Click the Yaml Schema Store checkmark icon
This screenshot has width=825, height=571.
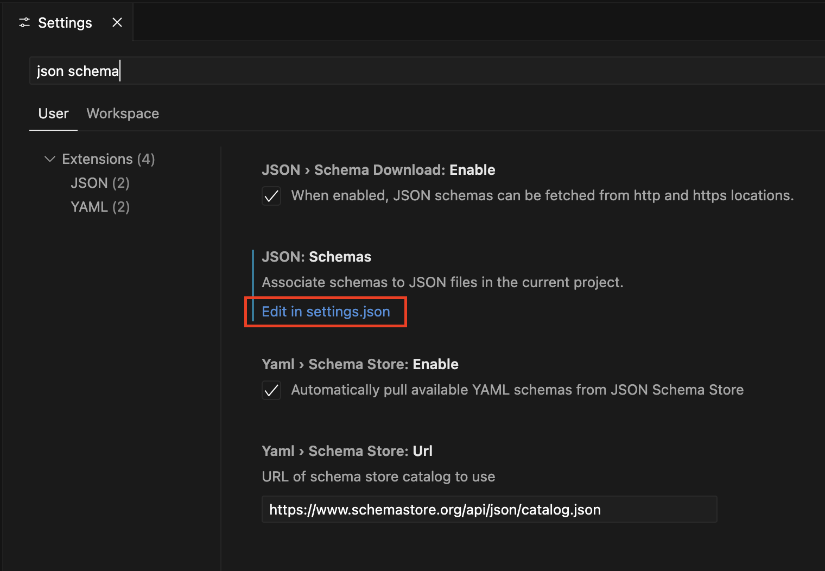click(271, 390)
